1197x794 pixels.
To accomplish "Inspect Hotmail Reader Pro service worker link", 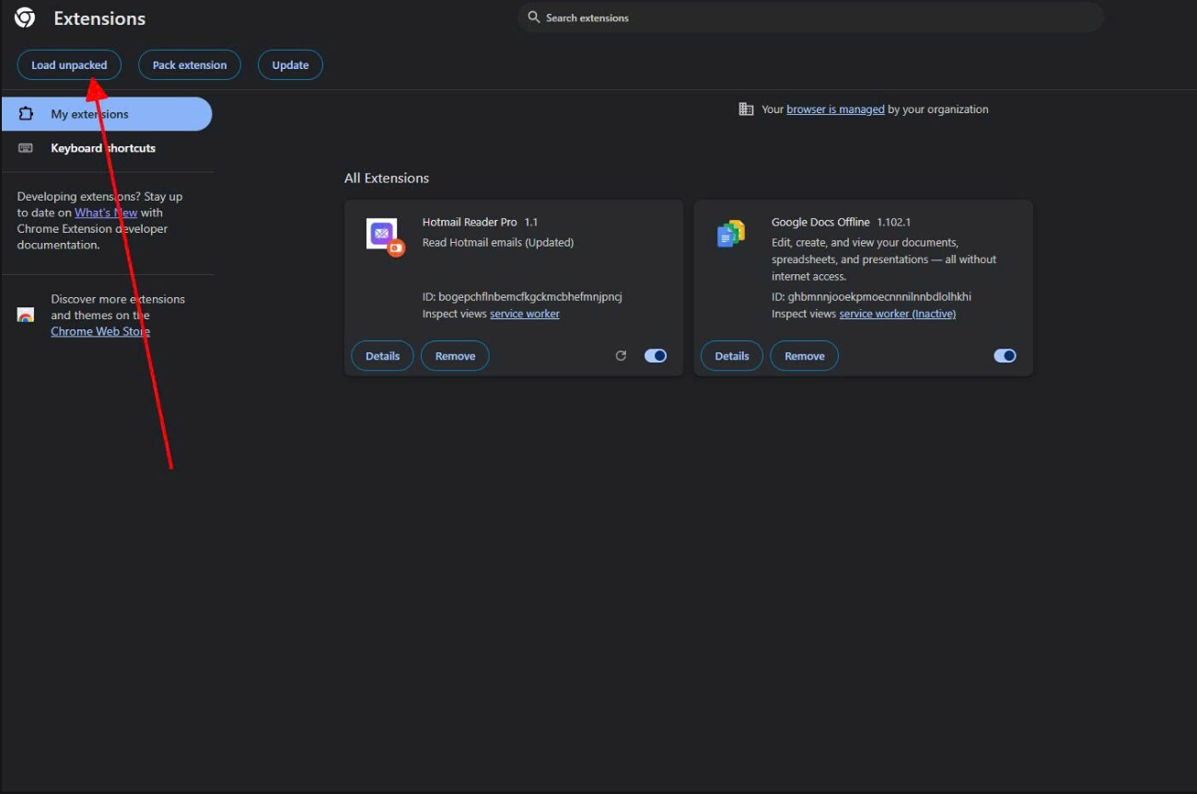I will [x=525, y=314].
